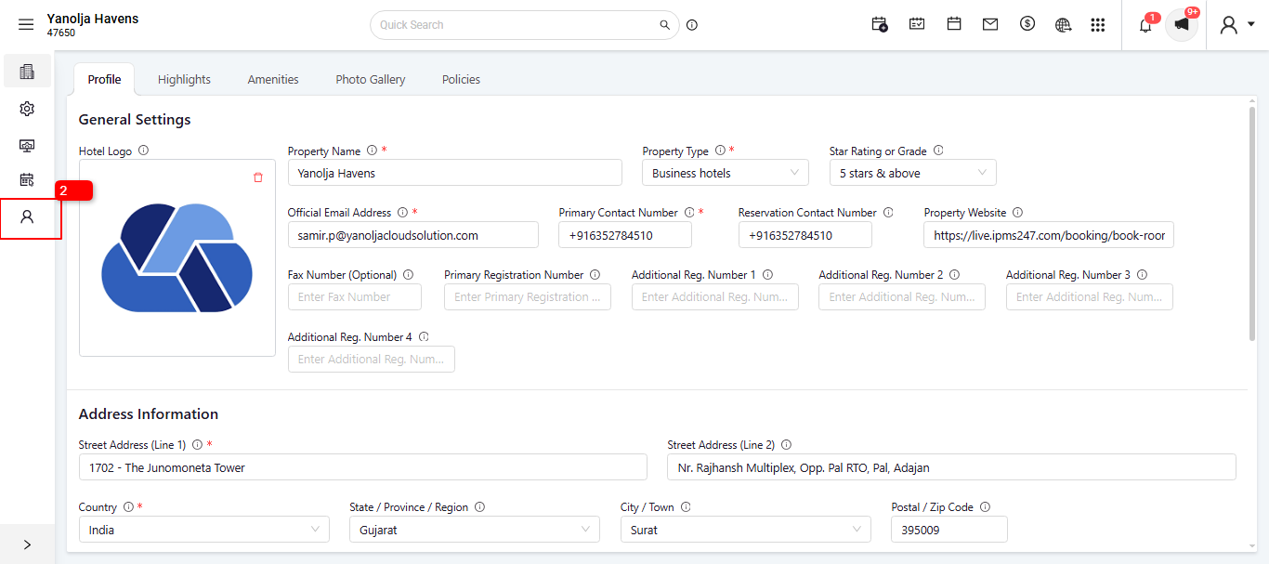
Task: Open the Property Type dropdown
Action: pyautogui.click(x=726, y=173)
